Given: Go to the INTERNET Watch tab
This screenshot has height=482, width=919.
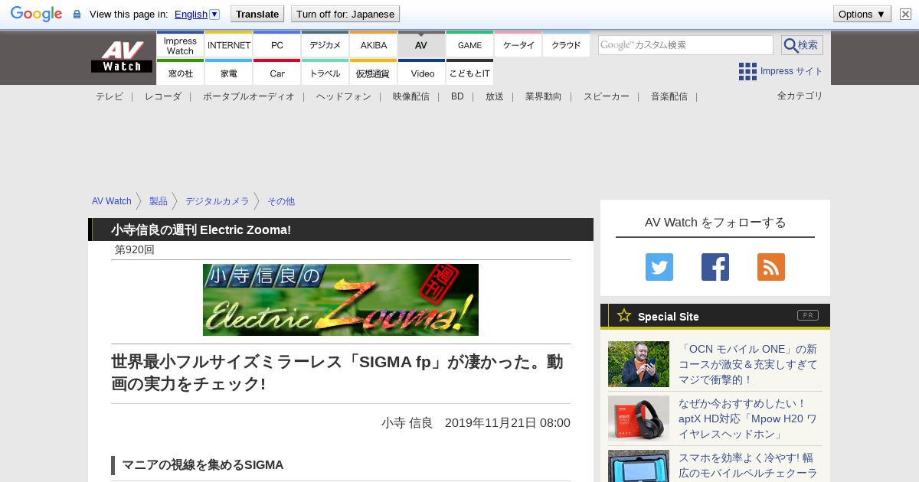Looking at the screenshot, I should tap(229, 45).
